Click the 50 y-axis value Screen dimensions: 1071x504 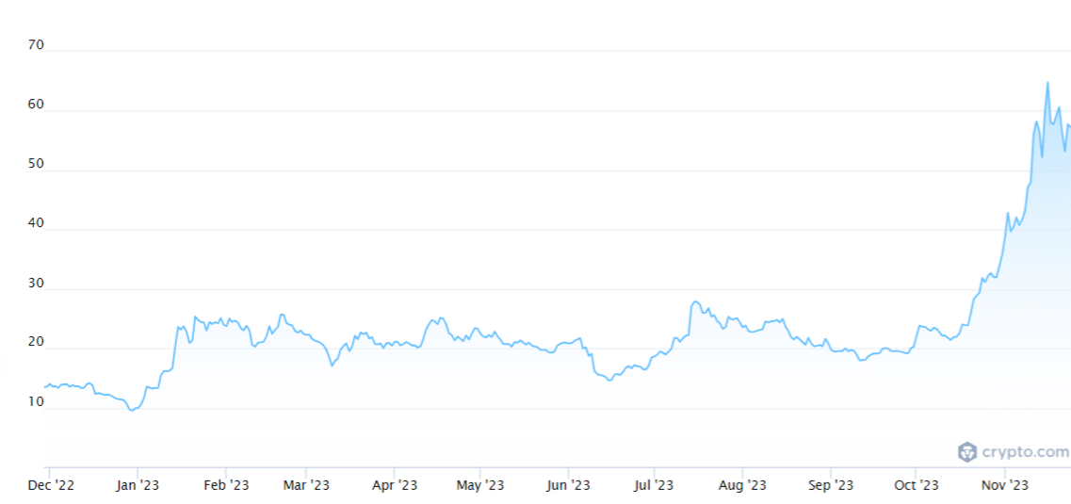(x=36, y=164)
